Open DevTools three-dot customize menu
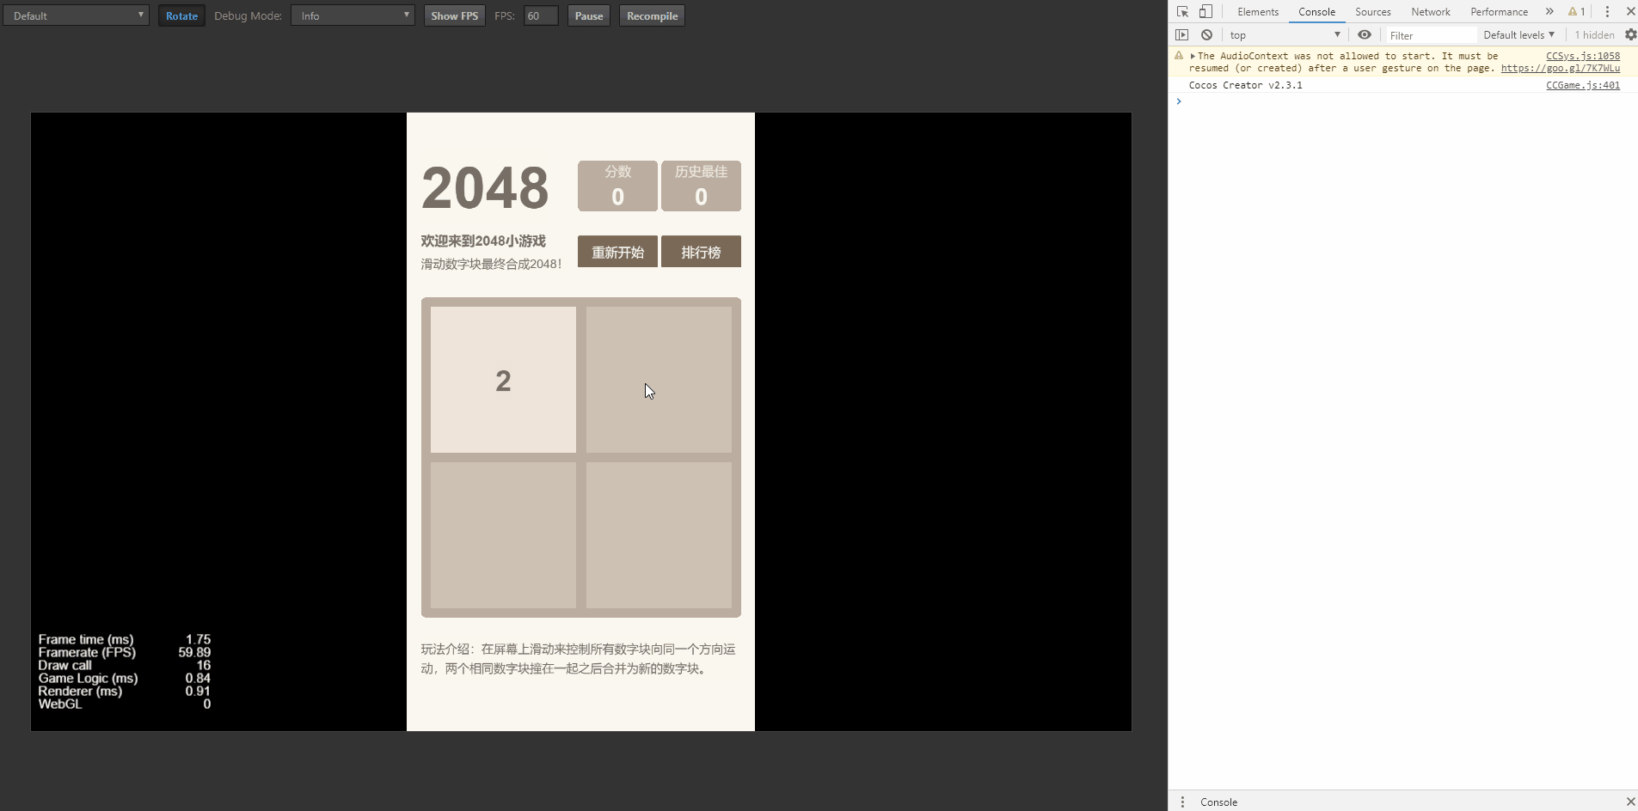 click(x=1607, y=12)
